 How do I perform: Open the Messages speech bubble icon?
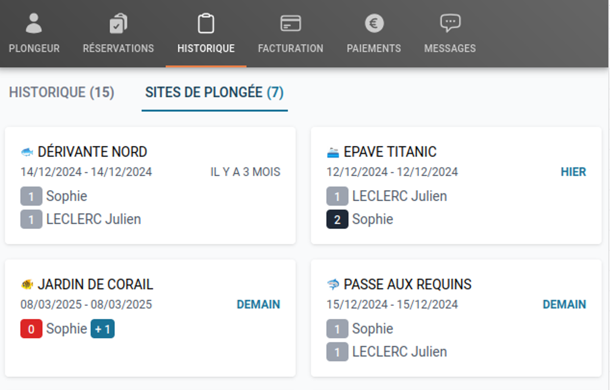pyautogui.click(x=450, y=23)
